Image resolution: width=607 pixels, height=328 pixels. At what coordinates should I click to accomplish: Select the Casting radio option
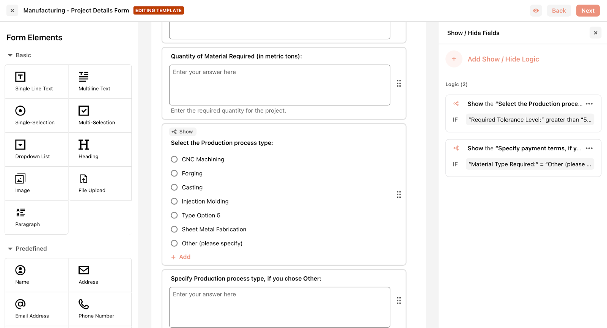pyautogui.click(x=174, y=188)
